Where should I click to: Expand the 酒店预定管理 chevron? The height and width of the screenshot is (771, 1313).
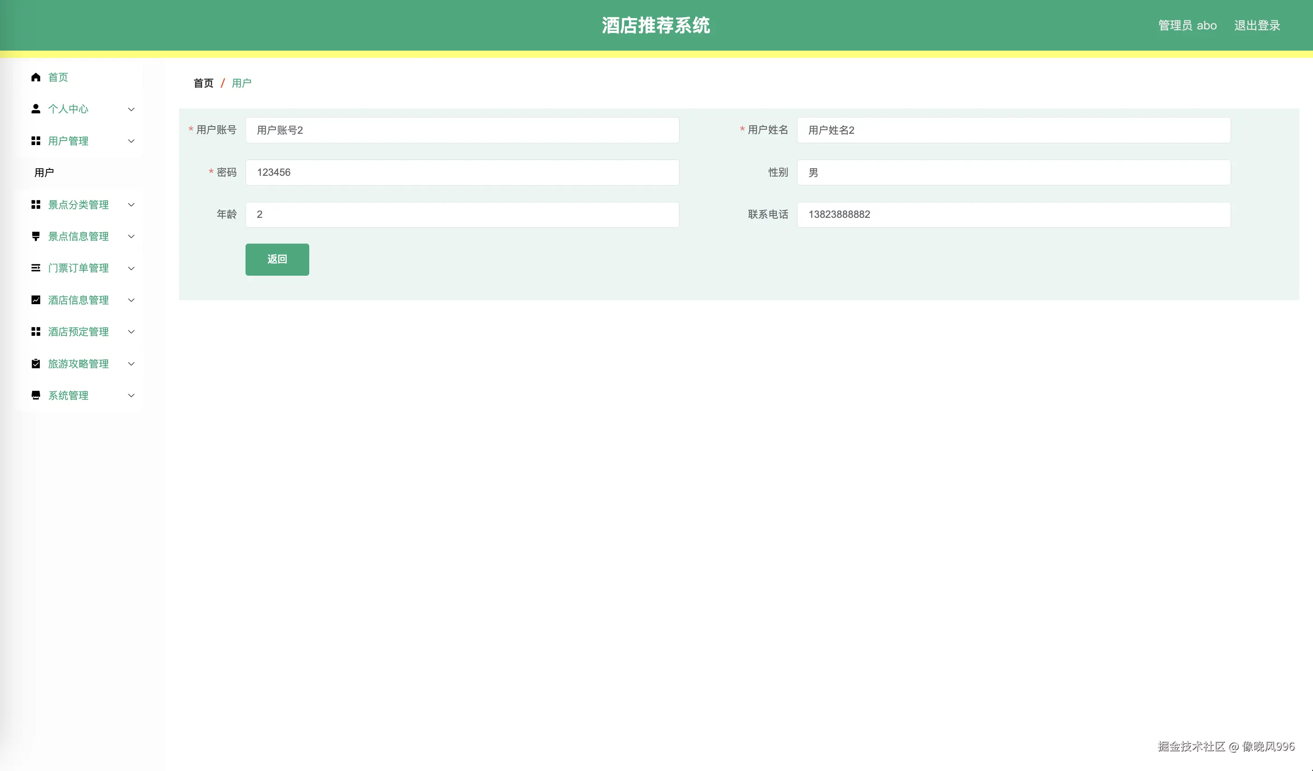pos(131,331)
